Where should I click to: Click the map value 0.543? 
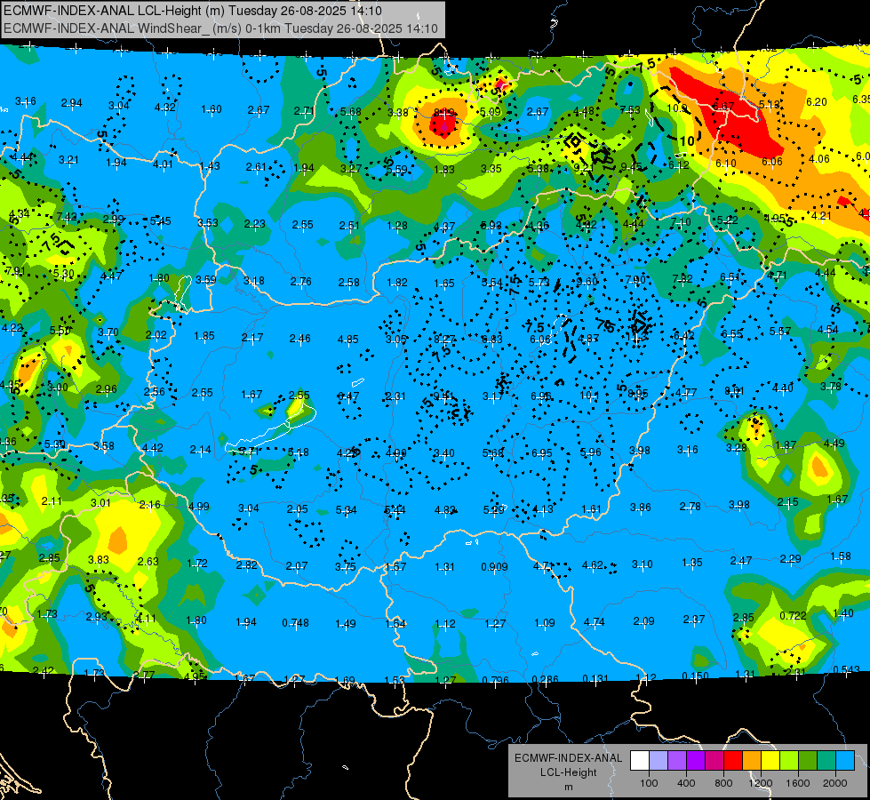(846, 669)
